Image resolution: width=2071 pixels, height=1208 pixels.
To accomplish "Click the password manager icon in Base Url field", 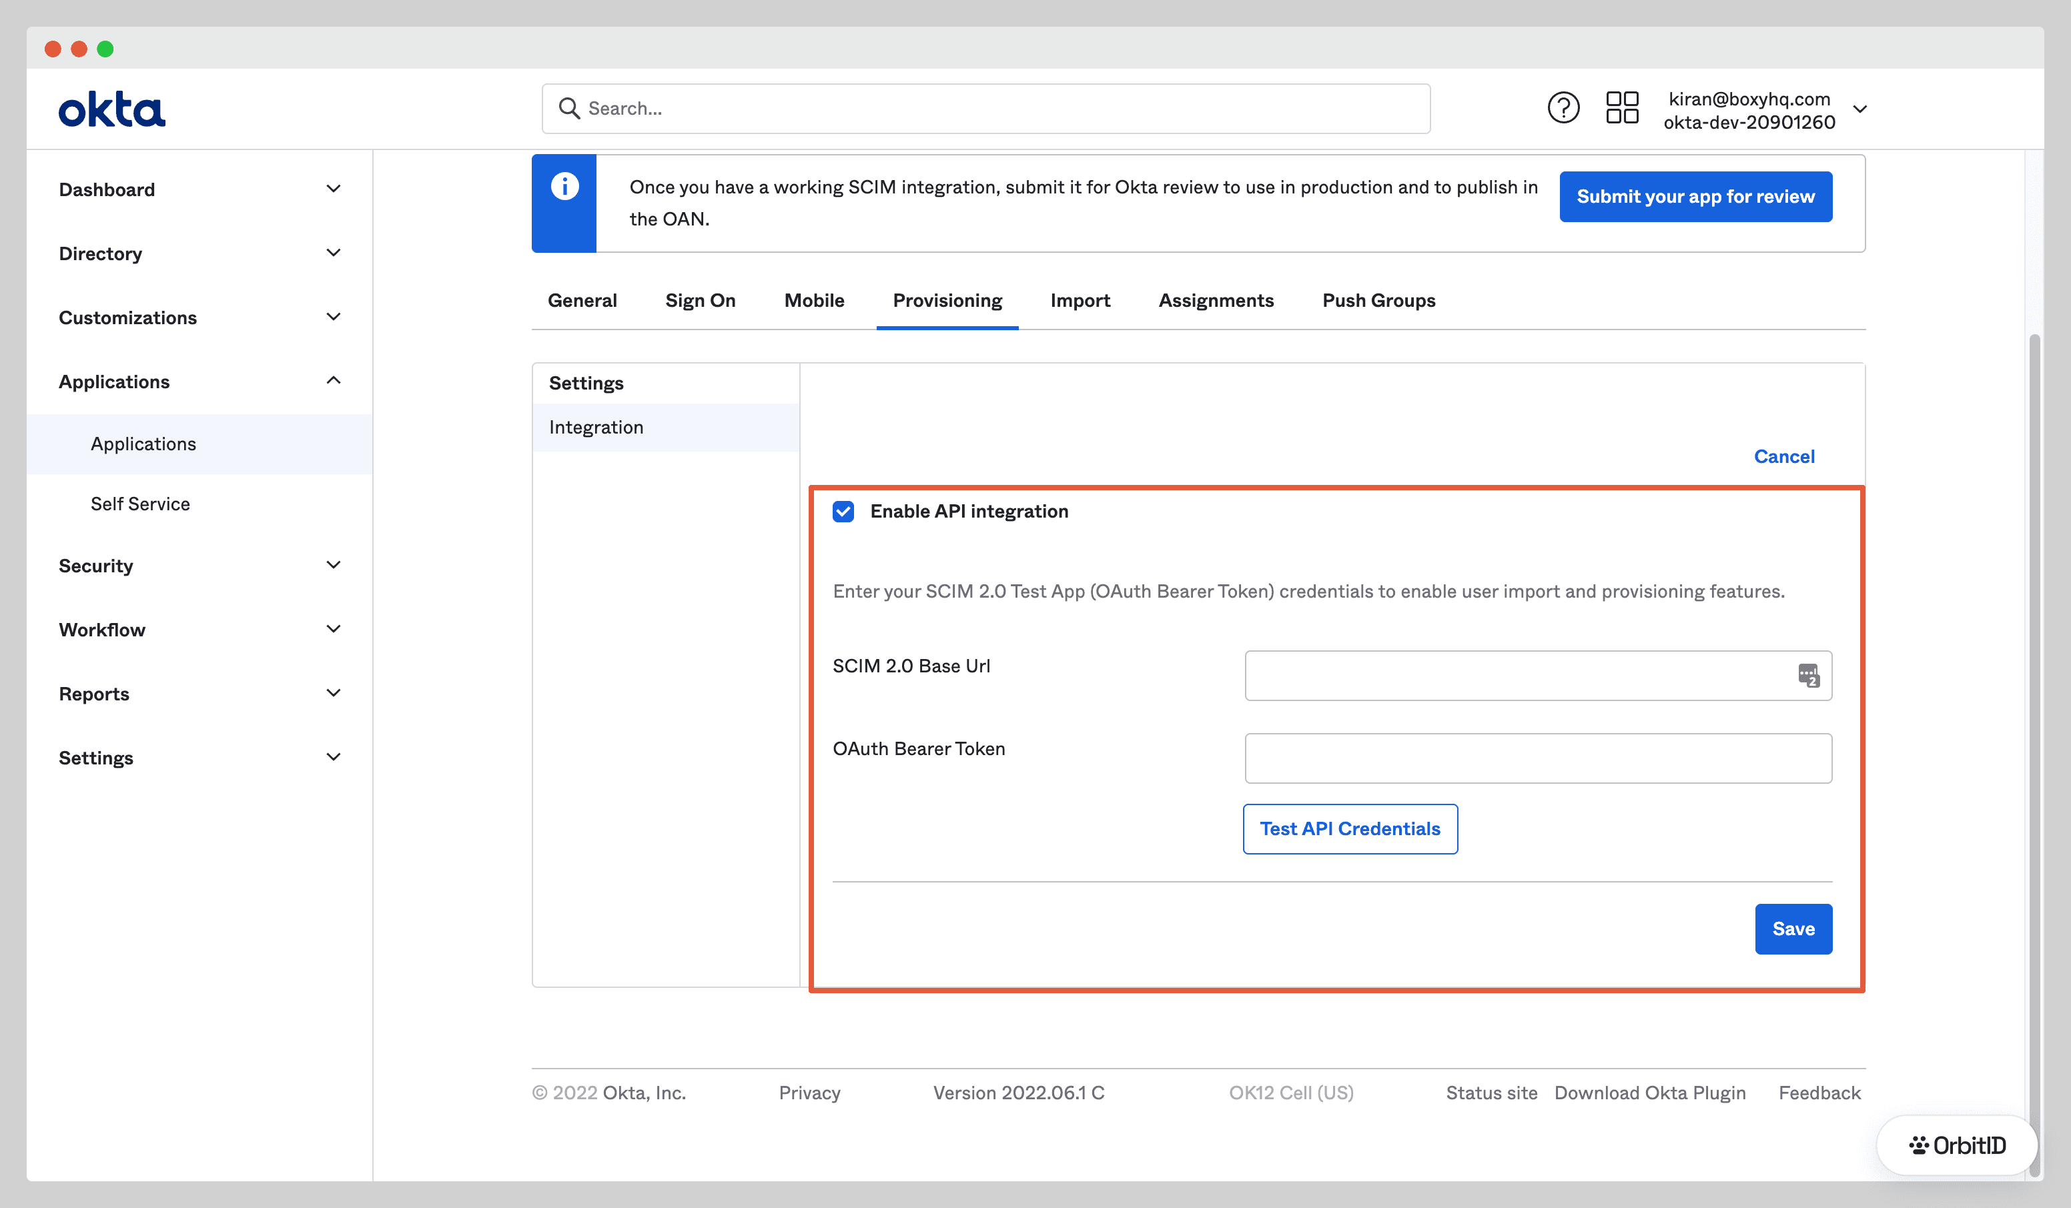I will [1808, 676].
